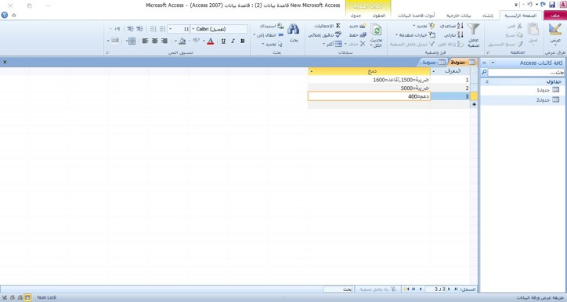Click the Save icon in Quick Access Toolbar
Viewport: 567px width, 302px height.
552,5
